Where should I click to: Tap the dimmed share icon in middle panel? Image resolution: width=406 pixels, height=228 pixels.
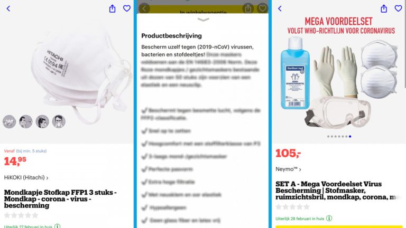[248, 8]
